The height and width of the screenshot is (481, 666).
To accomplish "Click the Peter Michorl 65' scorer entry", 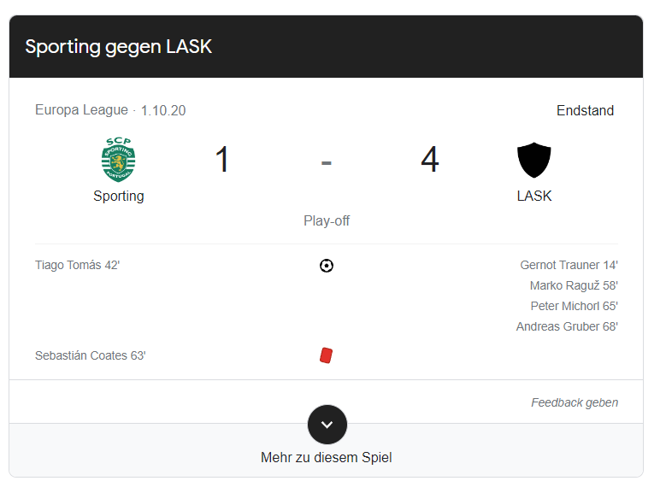I will [575, 306].
